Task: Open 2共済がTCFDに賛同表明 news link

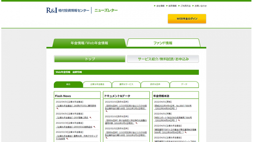Action: (76, 106)
